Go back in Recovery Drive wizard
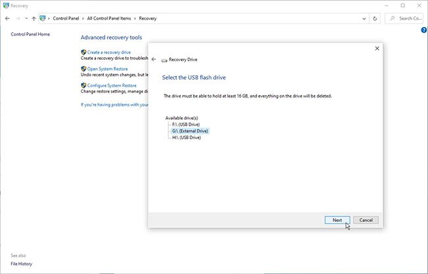Viewport: 428px width, 274px height. click(153, 59)
